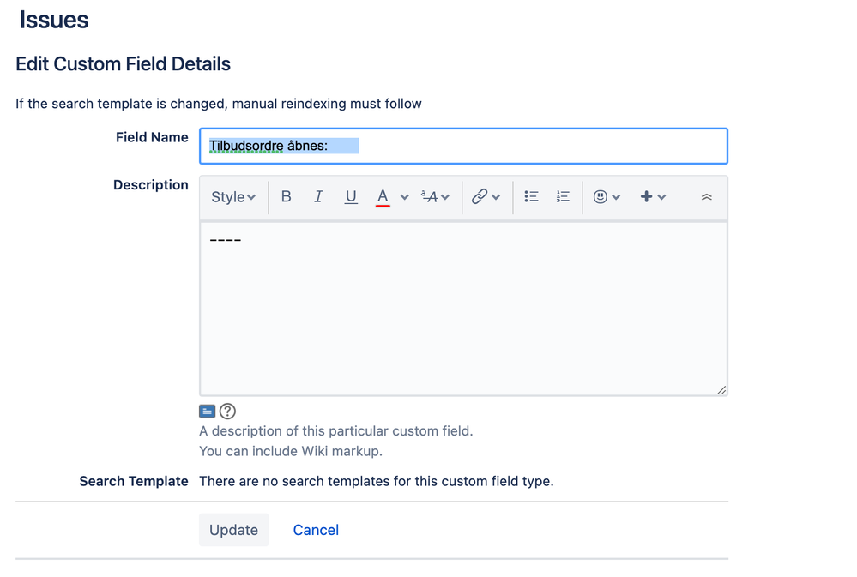857x577 pixels.
Task: Click the insert link chain icon
Action: coord(480,197)
